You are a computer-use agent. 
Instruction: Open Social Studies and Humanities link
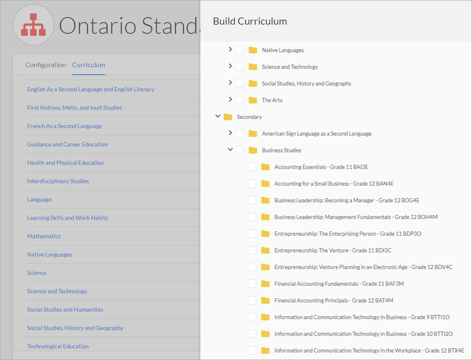click(65, 310)
